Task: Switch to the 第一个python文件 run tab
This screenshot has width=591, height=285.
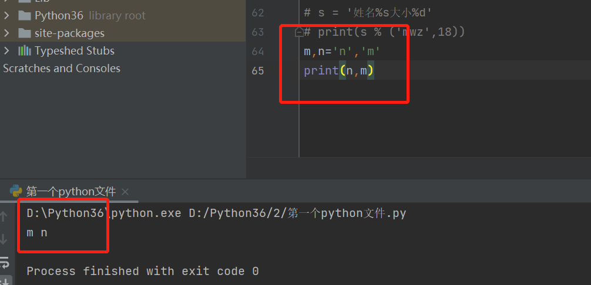Action: click(71, 192)
